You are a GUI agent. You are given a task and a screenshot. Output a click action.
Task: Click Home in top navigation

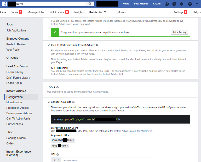point(126,4)
